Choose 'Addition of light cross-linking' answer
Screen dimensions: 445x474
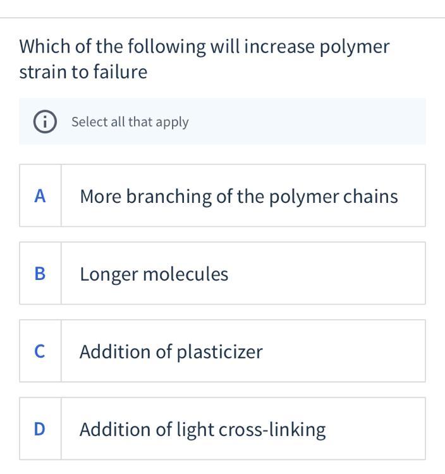202,430
